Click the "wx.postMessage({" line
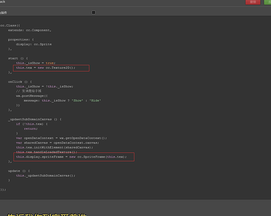Screen dimensions: 271x216 32,96
